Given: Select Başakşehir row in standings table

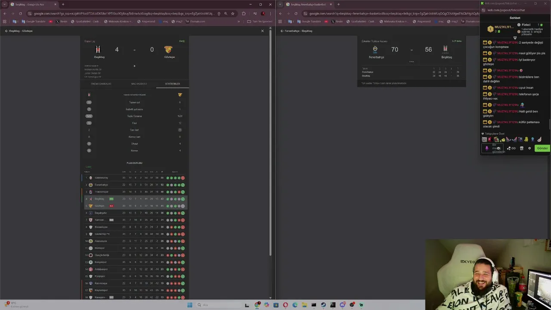Looking at the screenshot, I should coord(134,213).
